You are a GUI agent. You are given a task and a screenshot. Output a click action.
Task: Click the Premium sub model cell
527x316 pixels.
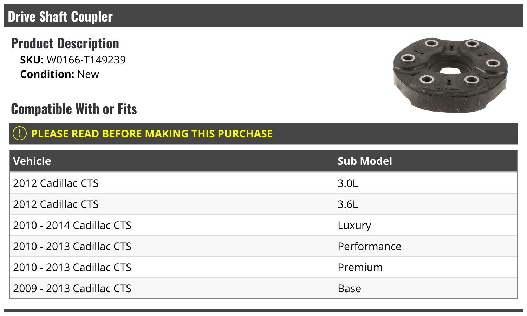(360, 267)
